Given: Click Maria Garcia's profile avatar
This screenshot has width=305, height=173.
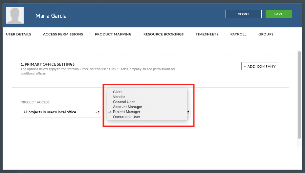Looking at the screenshot, I should [x=15, y=15].
